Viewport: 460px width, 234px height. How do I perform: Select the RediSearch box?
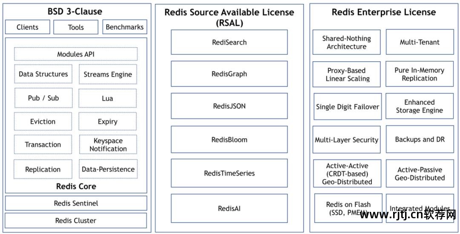[x=229, y=42]
